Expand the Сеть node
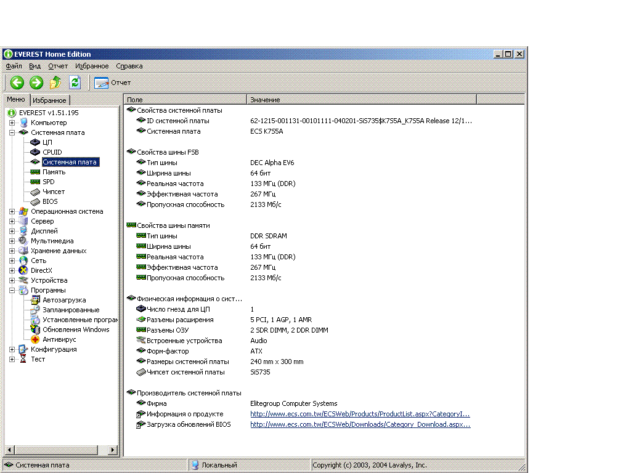This screenshot has height=473, width=631. 12,261
